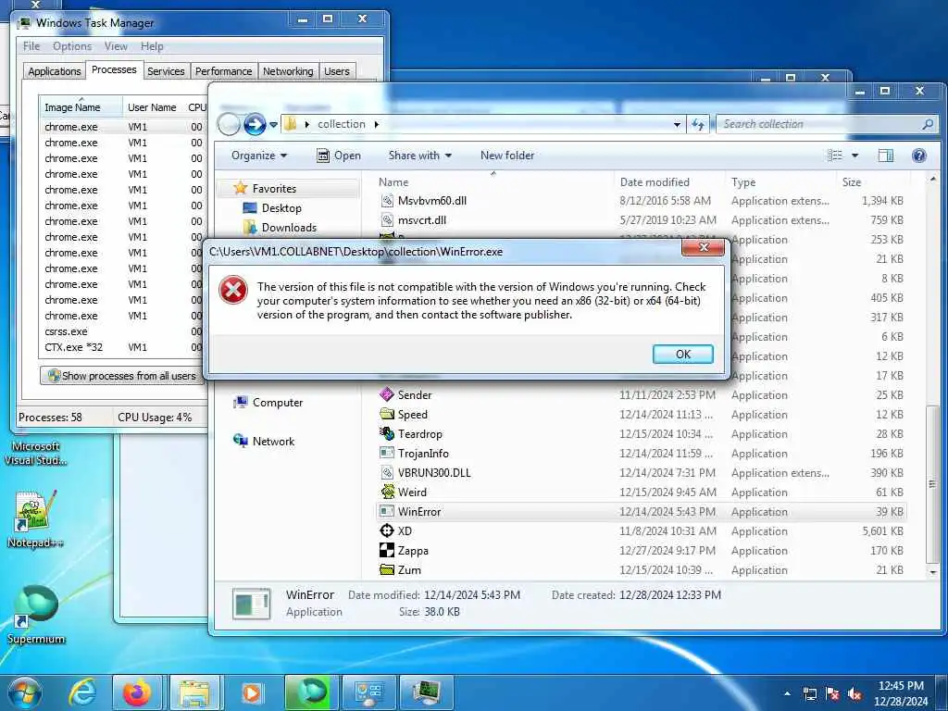The image size is (948, 711).
Task: Open the Options menu in Task Manager
Action: pyautogui.click(x=72, y=46)
